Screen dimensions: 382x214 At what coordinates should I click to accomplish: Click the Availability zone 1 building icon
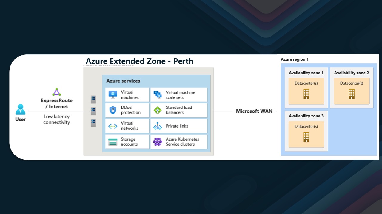(x=306, y=94)
